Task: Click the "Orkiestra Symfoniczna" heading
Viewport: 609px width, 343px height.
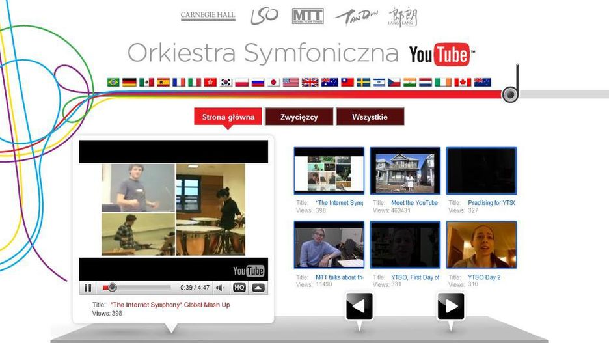Action: [x=263, y=53]
